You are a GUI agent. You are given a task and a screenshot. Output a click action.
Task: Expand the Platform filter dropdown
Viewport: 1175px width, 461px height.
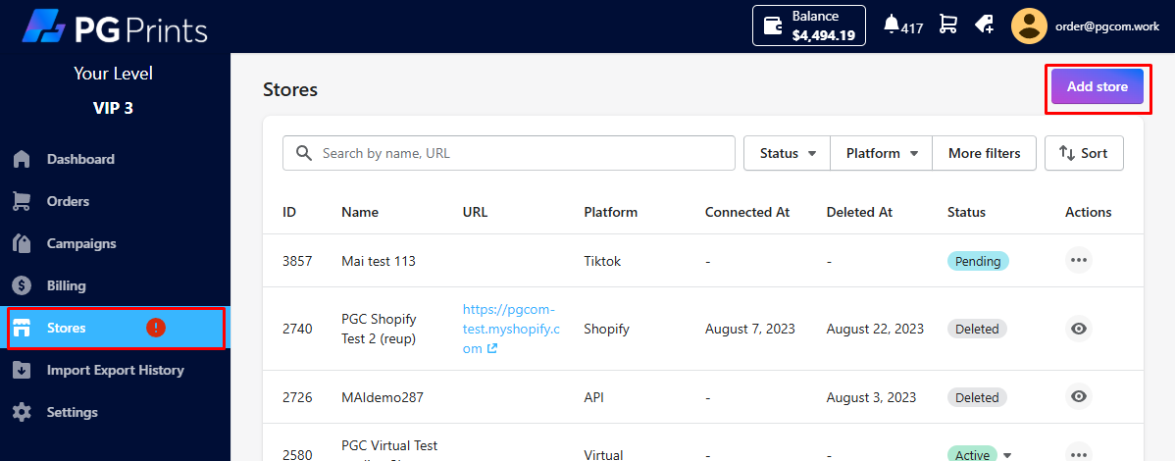(x=881, y=153)
